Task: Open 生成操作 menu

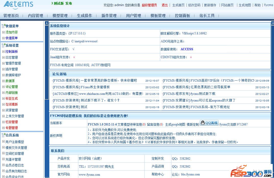Action: 84,16
